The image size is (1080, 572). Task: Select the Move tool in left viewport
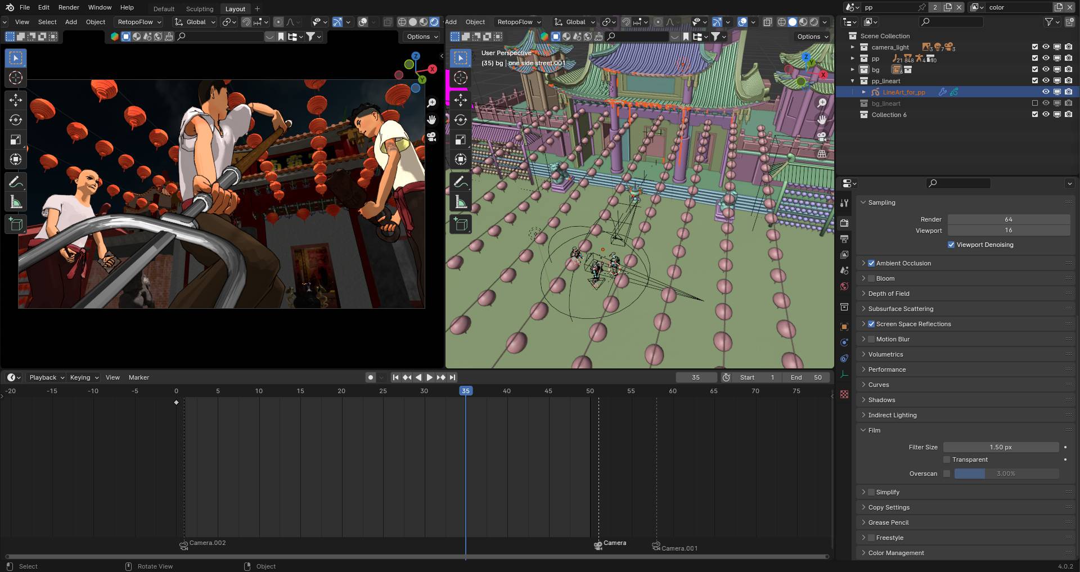[x=16, y=100]
